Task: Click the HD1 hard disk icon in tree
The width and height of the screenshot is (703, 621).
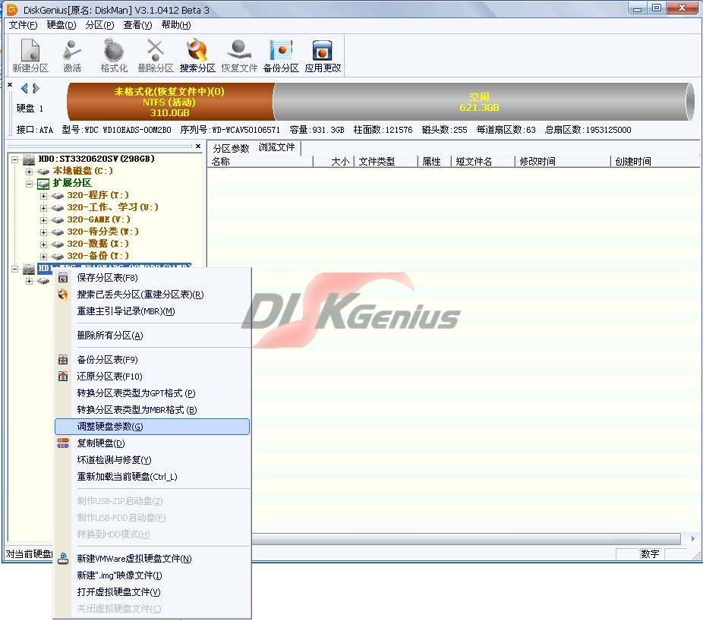Action: (x=29, y=269)
